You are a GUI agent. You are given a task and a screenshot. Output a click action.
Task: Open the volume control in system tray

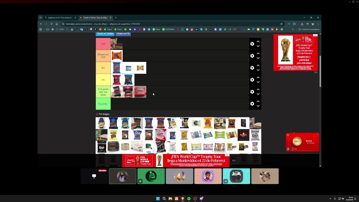click(342, 199)
